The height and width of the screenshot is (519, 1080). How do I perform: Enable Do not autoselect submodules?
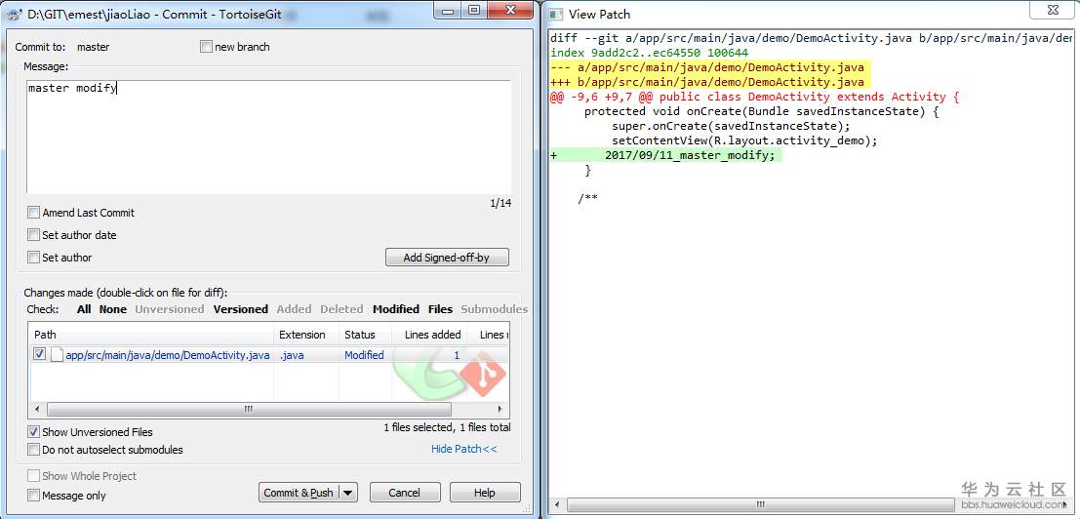pyautogui.click(x=33, y=450)
